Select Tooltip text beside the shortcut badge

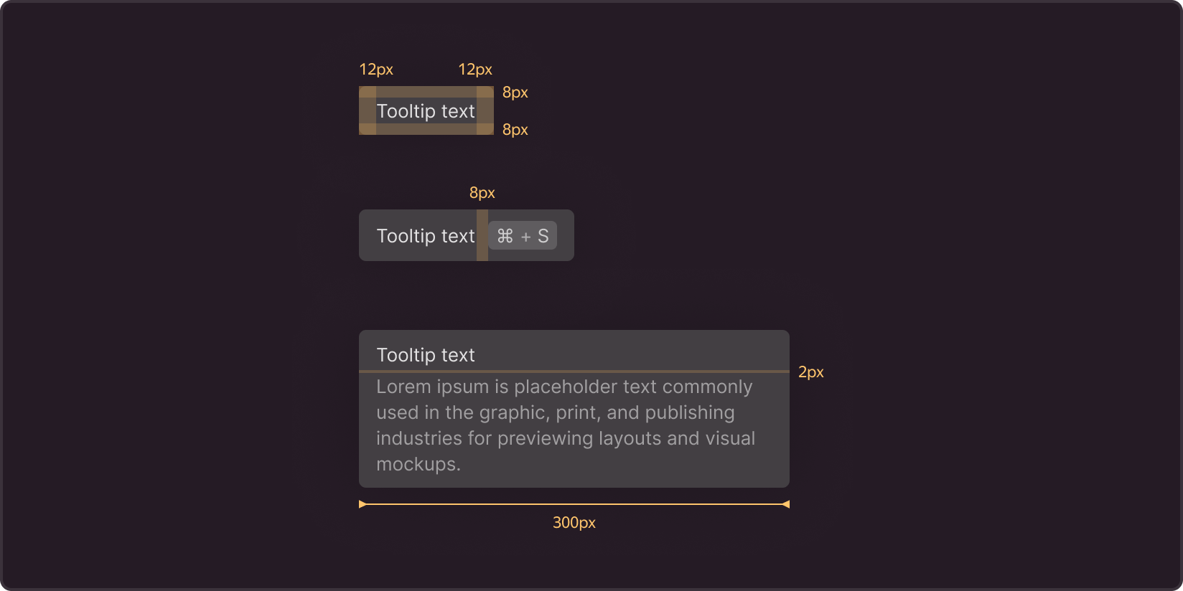pyautogui.click(x=426, y=236)
